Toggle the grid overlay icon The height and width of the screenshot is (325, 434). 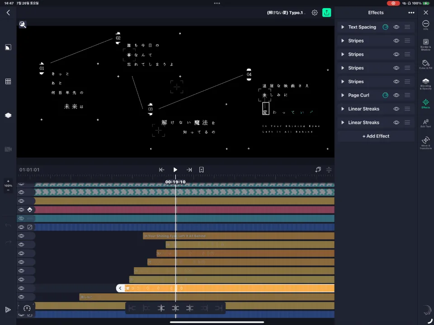(8, 81)
